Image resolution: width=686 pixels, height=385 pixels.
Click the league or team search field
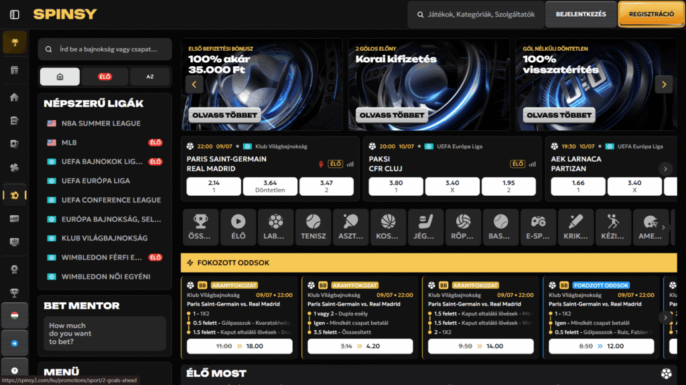(x=105, y=49)
